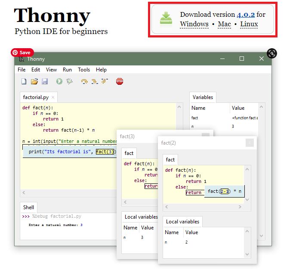Click the '%Debug factorial.py' shell line
Screen dimensions: 299x269
[52, 216]
